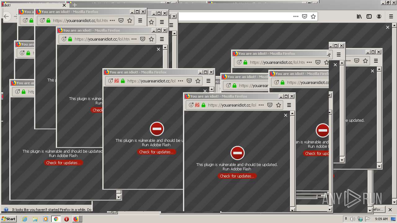This screenshot has height=223, width=397.
Task: Open volume control in system tray
Action: [x=353, y=219]
